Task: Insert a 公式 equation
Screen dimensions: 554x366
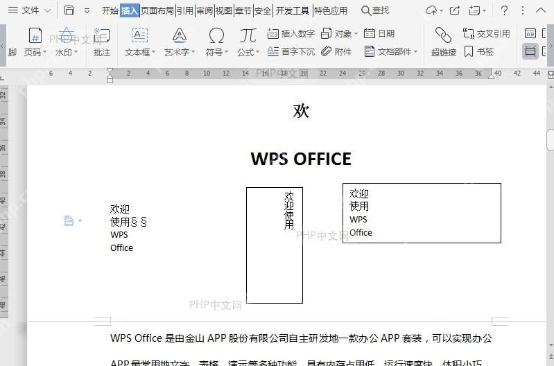Action: 248,42
